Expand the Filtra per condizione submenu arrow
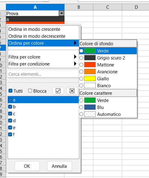This screenshot has width=149, height=178. point(75,64)
